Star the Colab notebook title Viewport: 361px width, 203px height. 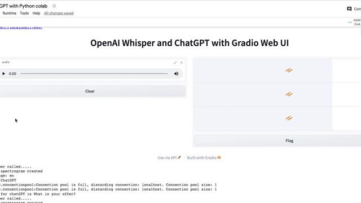(x=54, y=6)
